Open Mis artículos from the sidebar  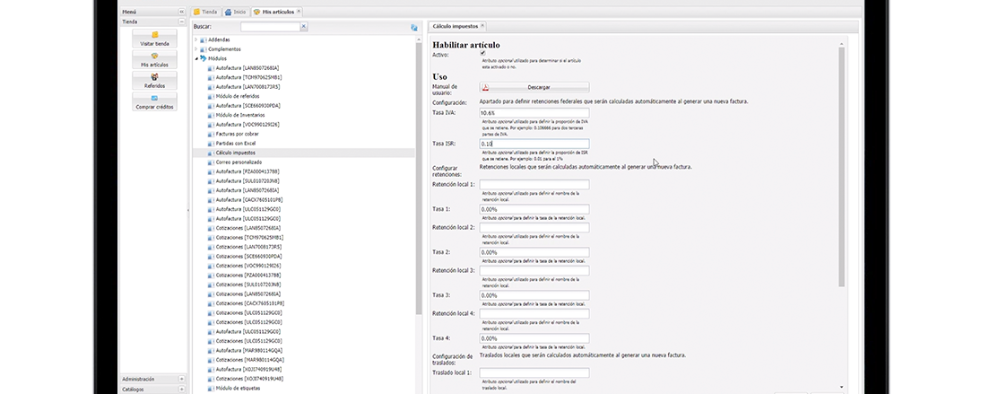pyautogui.click(x=154, y=59)
